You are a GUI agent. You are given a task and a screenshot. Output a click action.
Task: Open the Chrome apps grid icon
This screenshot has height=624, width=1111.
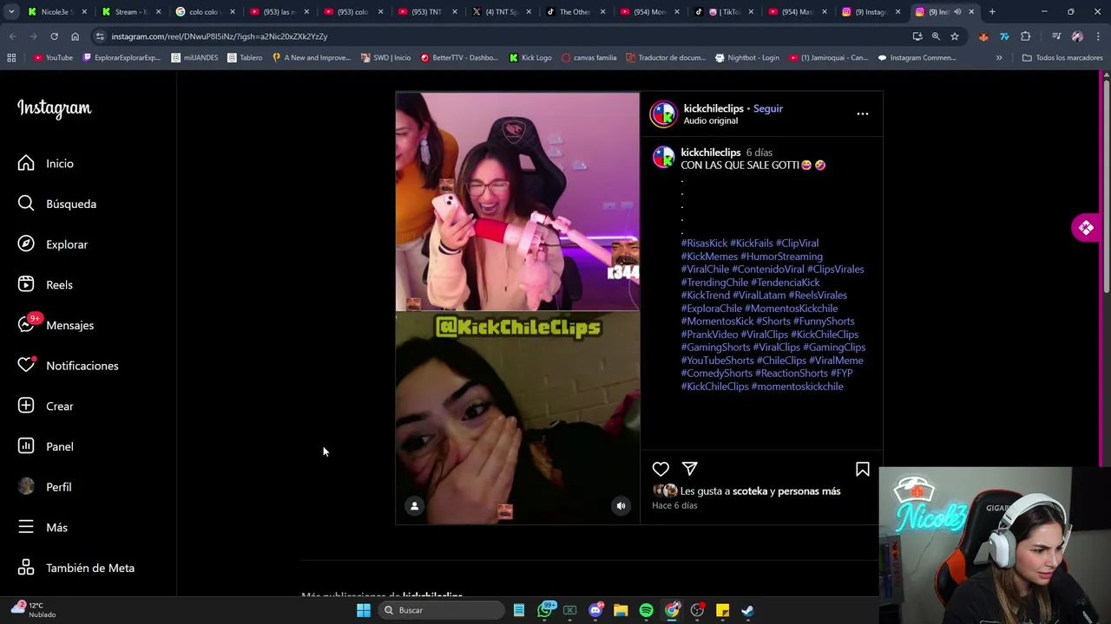click(11, 58)
